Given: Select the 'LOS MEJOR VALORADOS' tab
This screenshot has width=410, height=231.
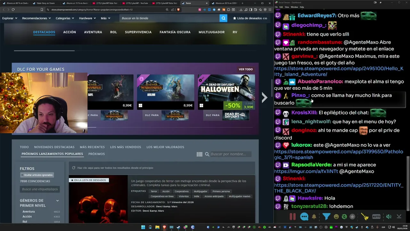Looking at the screenshot, I should tap(165, 147).
